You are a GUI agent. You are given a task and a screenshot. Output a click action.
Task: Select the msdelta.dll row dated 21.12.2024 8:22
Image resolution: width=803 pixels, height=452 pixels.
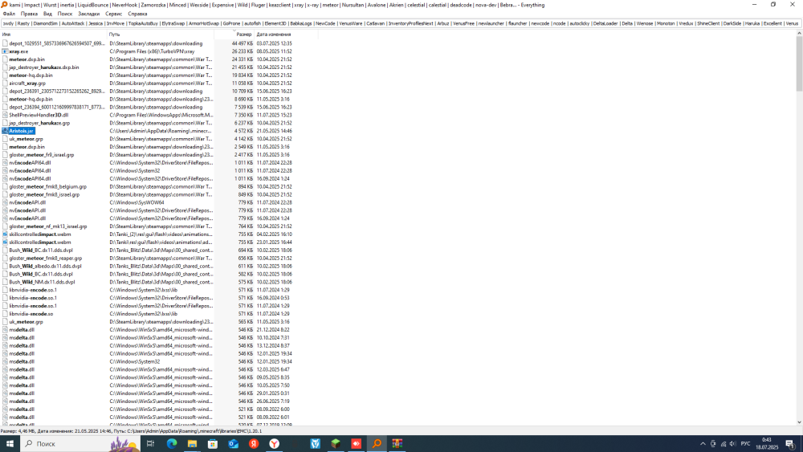[x=22, y=330]
